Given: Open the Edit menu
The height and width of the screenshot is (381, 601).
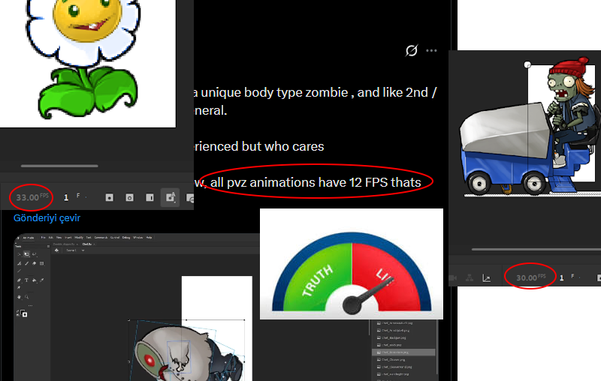Looking at the screenshot, I should coord(50,238).
